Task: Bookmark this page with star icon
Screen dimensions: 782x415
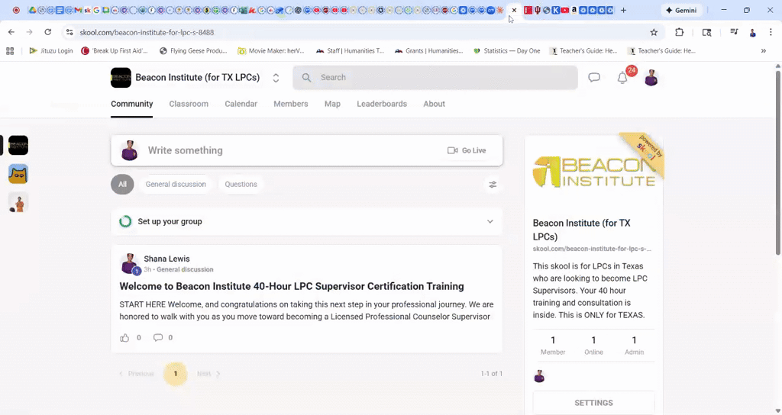Action: (x=654, y=32)
